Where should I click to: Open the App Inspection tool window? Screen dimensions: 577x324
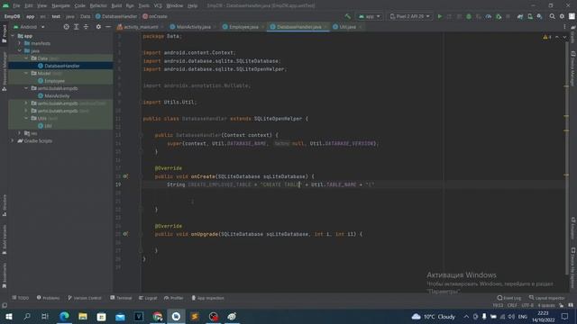coord(207,298)
